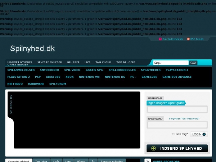Open the Om Spilnyhed.dk help icon
216x162 pixels.
click(x=160, y=39)
